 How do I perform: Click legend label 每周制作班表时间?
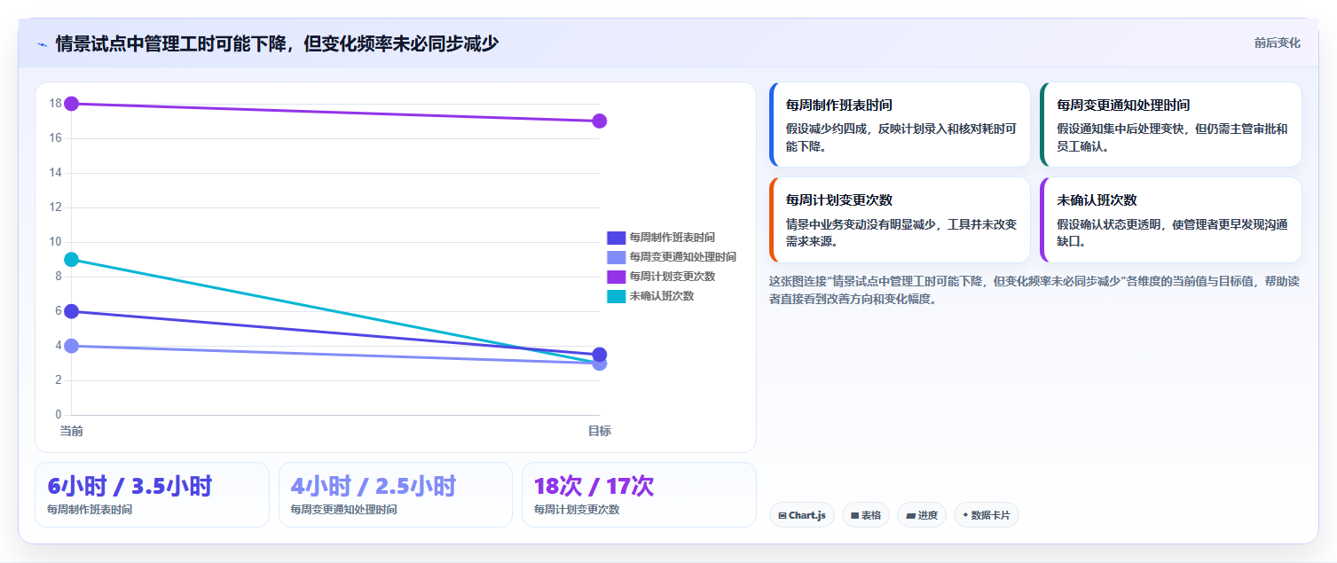click(x=672, y=238)
